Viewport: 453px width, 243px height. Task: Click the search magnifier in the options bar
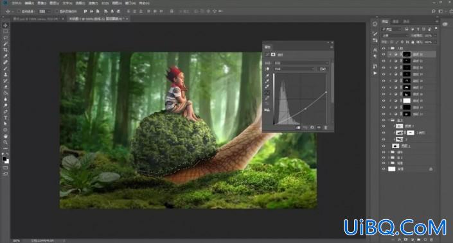(433, 12)
